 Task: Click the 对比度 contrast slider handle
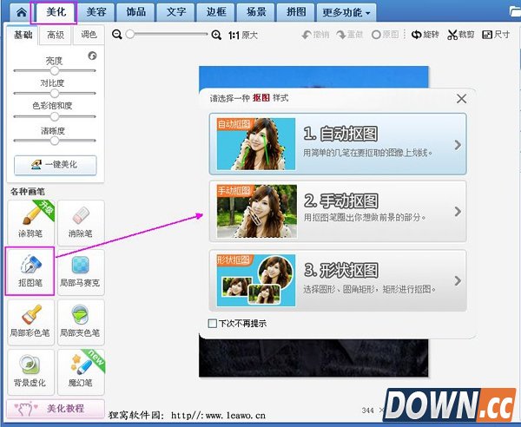[55, 94]
